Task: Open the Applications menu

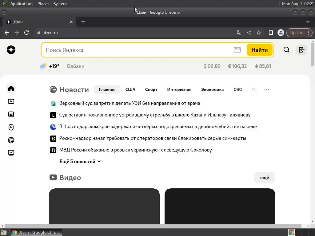Action: 22,4
